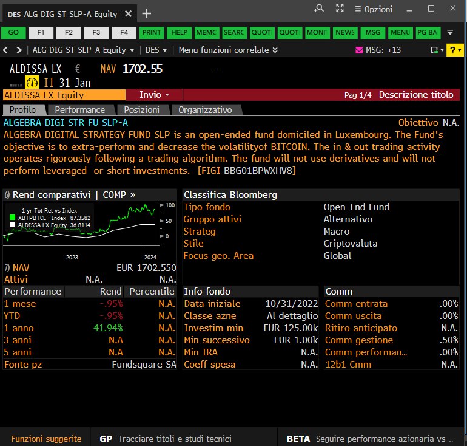Open the search magnifier icon in the title bar
Screen dimensions: 467x446
[x=319, y=9]
